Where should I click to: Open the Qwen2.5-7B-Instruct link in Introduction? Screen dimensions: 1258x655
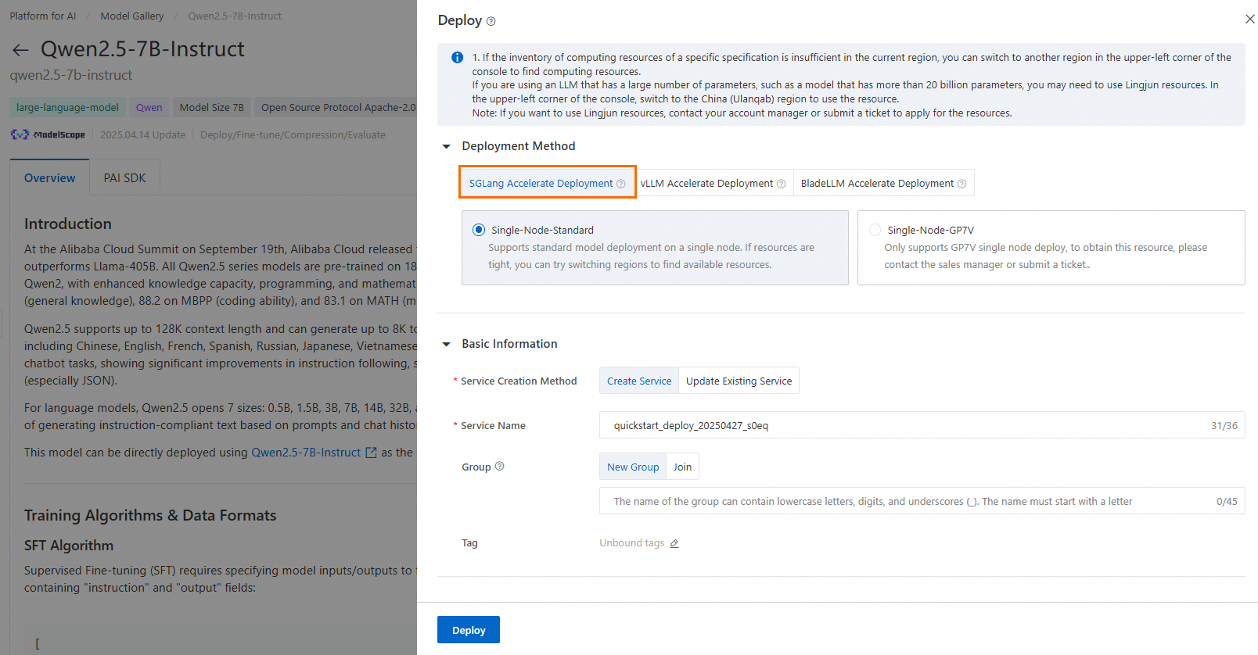click(x=306, y=453)
